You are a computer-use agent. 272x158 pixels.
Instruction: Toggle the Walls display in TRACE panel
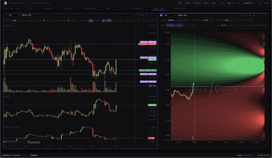pos(195,25)
